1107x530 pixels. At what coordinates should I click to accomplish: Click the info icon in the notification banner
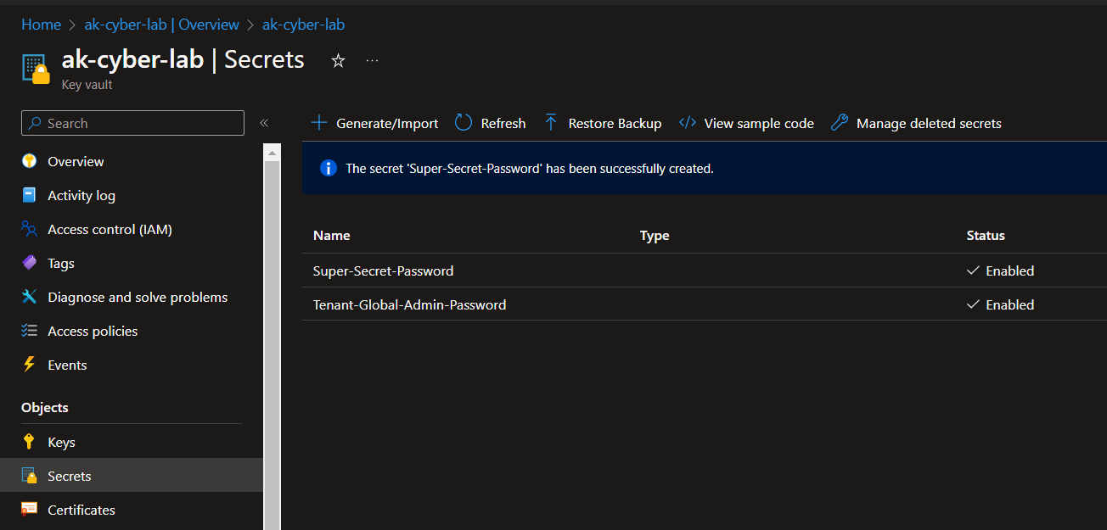(329, 168)
